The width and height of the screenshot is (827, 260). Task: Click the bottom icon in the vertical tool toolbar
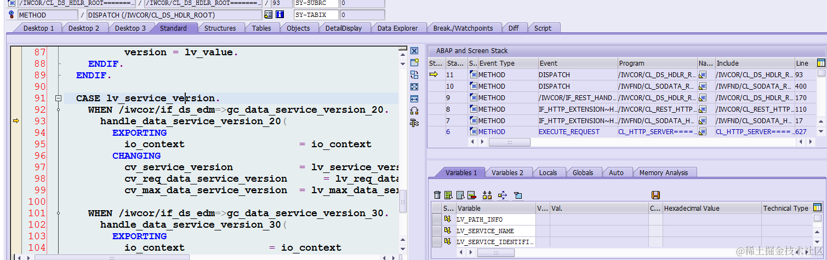point(414,123)
